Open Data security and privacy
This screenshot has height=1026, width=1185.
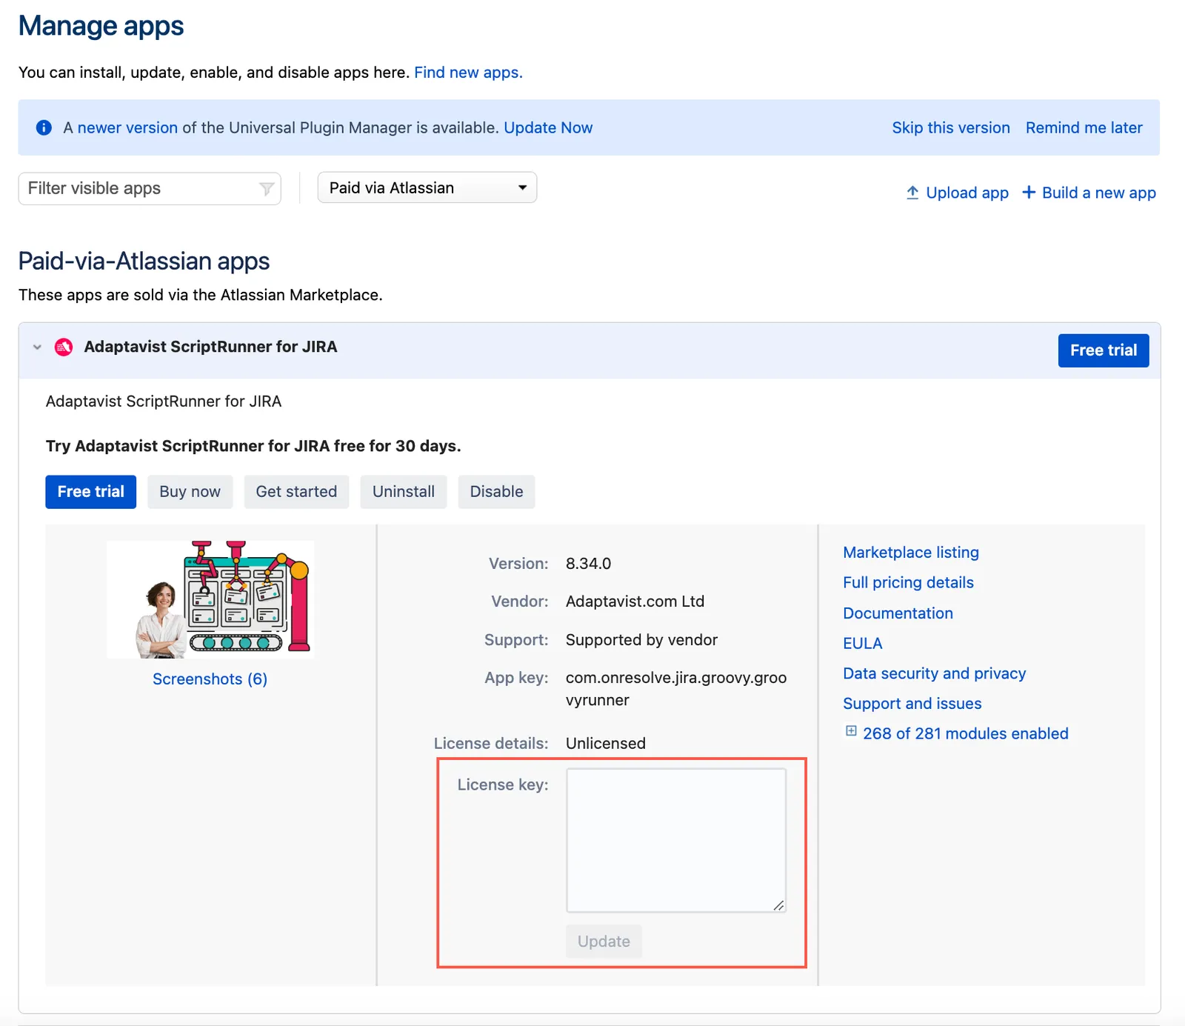coord(935,673)
